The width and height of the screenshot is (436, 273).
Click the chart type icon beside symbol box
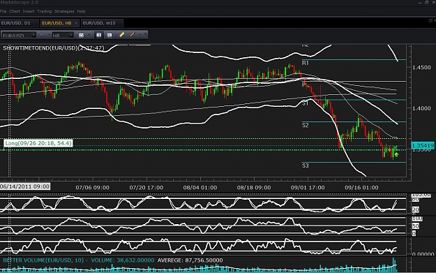click(42, 35)
